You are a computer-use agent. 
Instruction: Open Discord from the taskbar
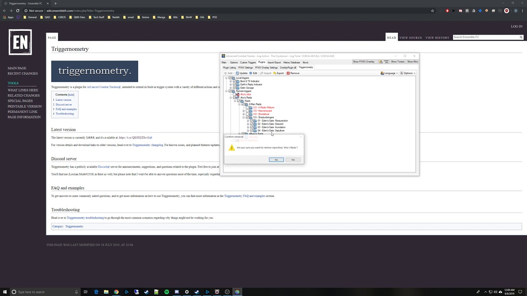(x=177, y=292)
